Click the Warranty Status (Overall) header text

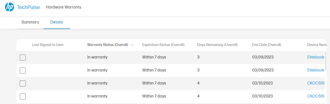pos(107,45)
